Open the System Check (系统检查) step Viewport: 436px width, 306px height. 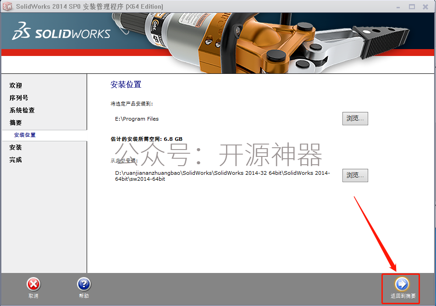click(22, 110)
